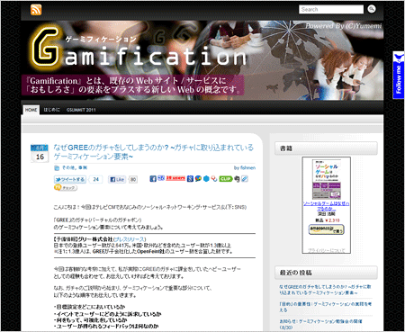Click the amazon.co.jp buy button
405x332 pixels.
327,229
